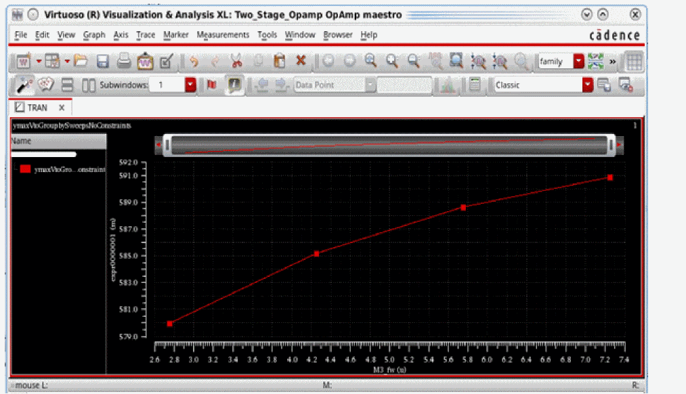Open the Window menu

click(x=300, y=35)
